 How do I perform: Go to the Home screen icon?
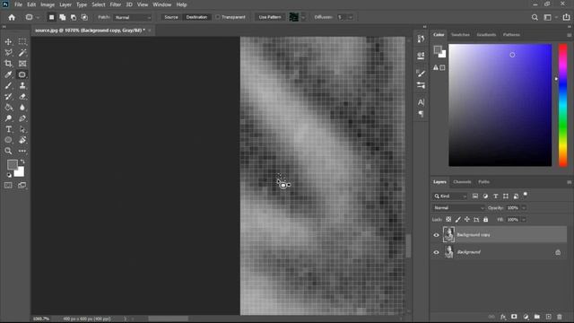[12, 17]
